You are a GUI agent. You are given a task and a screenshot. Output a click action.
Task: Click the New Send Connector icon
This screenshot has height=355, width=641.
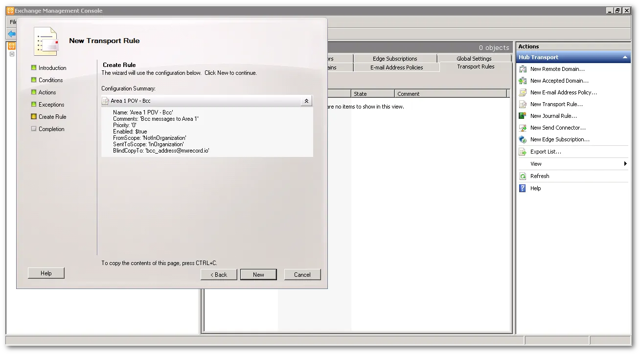click(523, 128)
